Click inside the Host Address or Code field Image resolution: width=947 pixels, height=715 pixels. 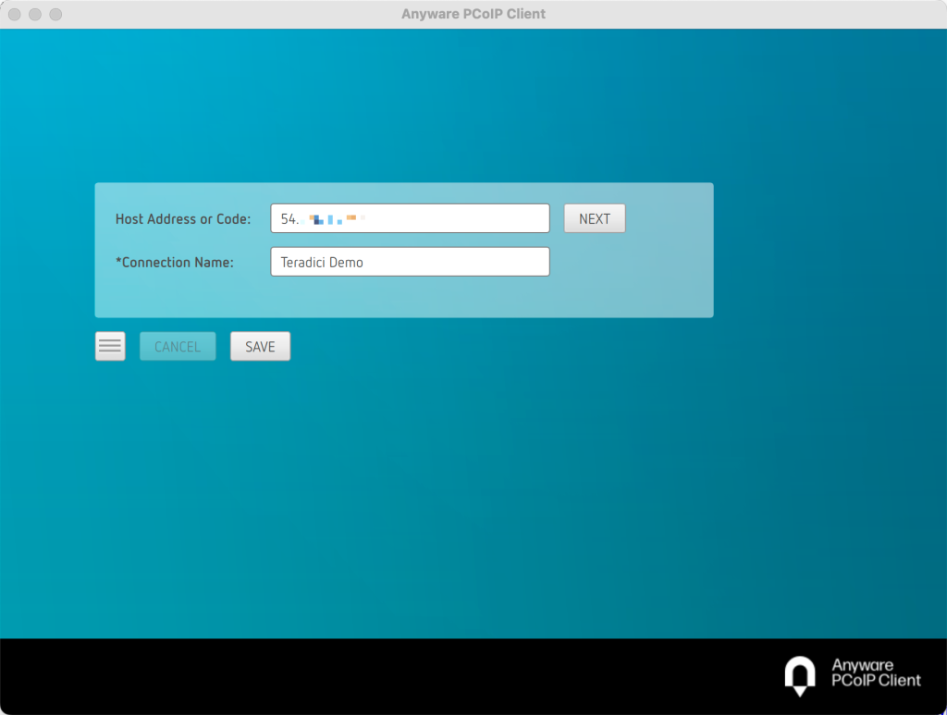tap(410, 218)
